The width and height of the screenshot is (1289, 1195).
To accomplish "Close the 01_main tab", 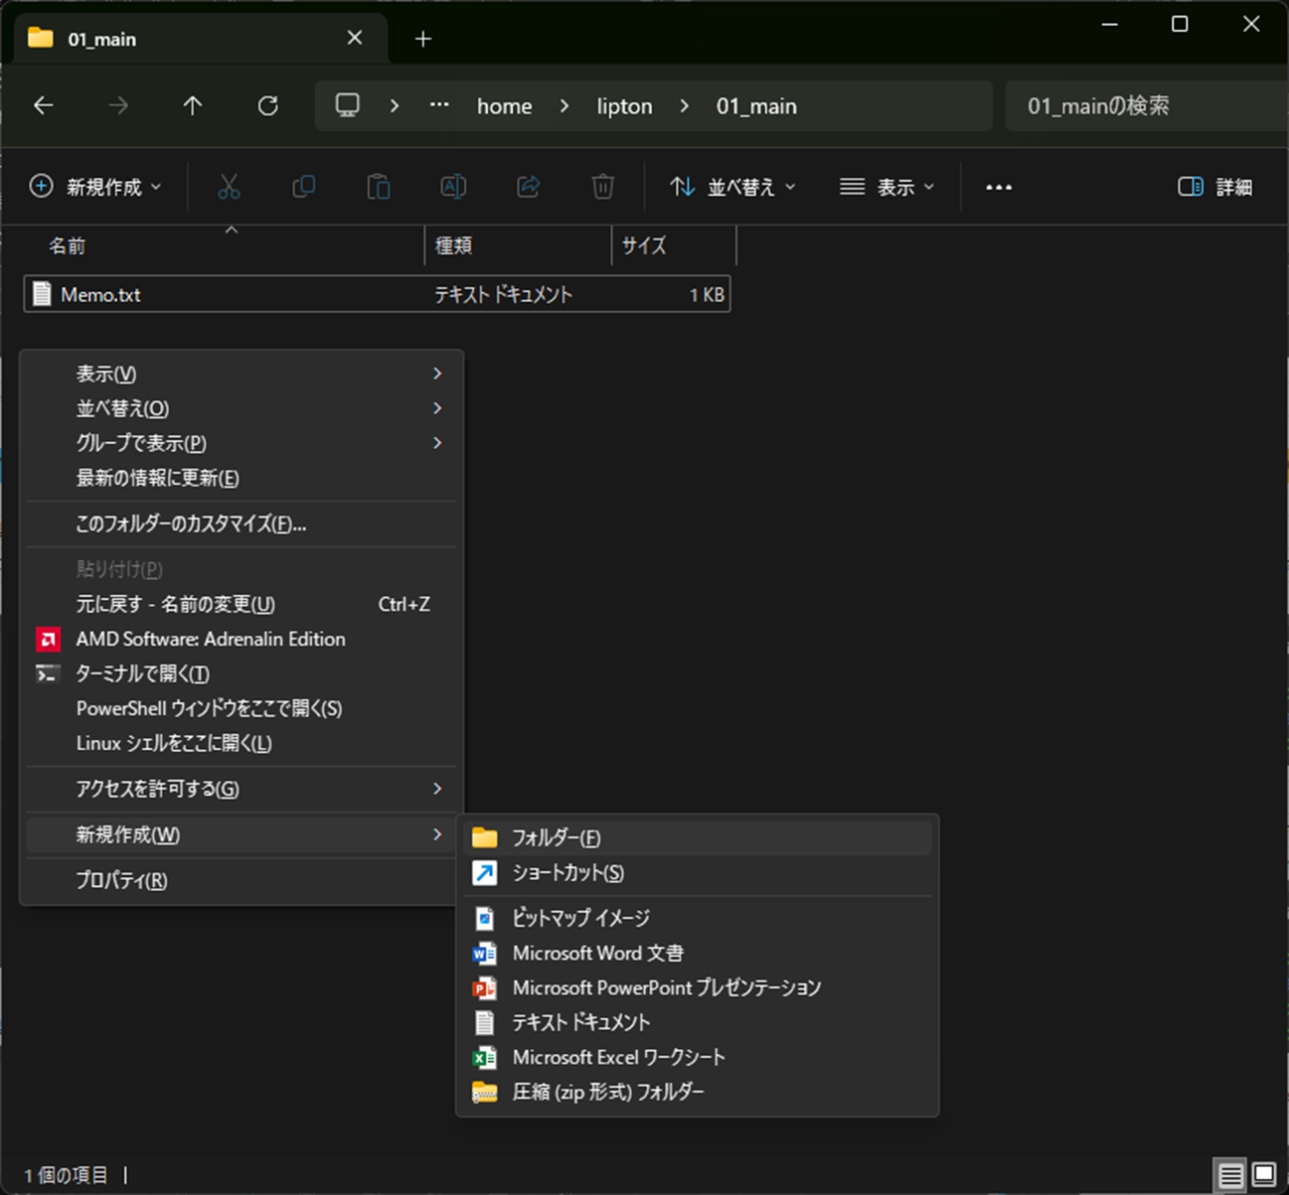I will click(x=355, y=38).
